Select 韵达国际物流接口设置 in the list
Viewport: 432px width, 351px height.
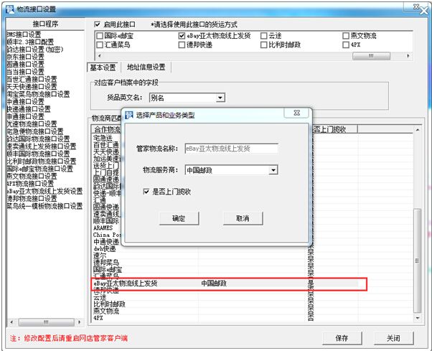pos(38,139)
